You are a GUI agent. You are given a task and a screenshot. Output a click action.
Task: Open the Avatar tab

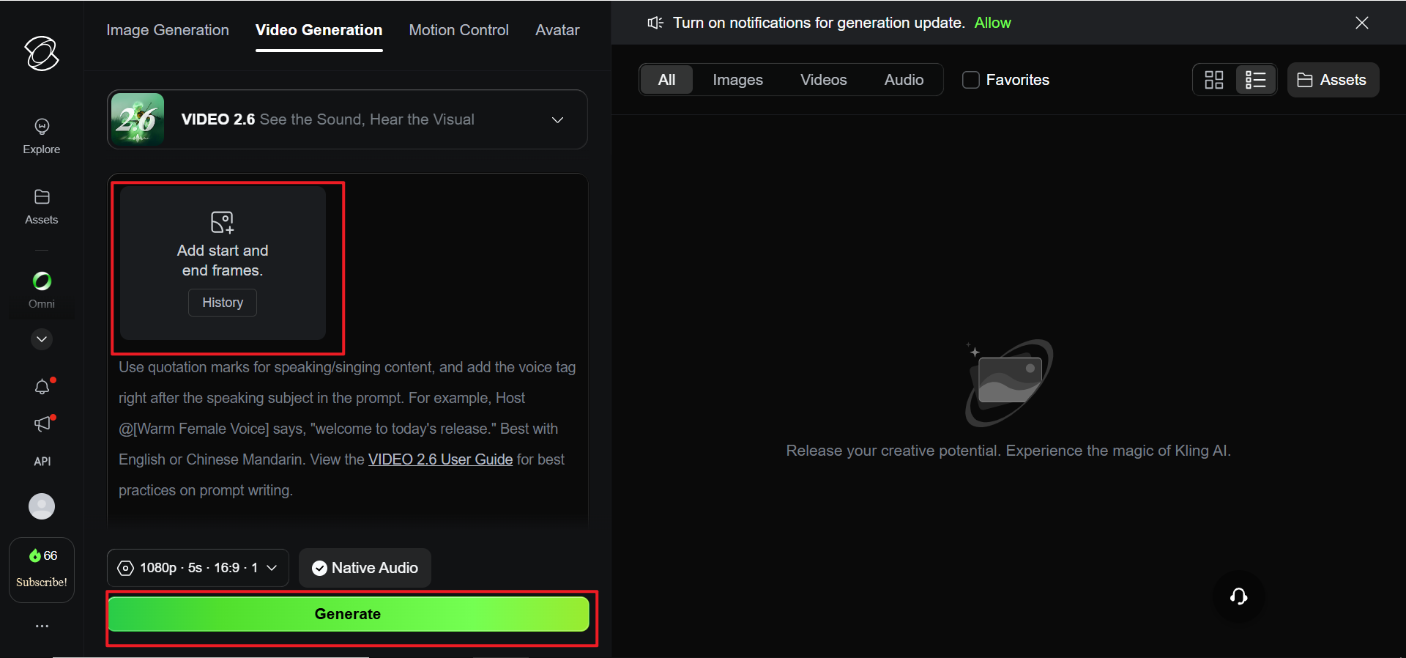(557, 30)
